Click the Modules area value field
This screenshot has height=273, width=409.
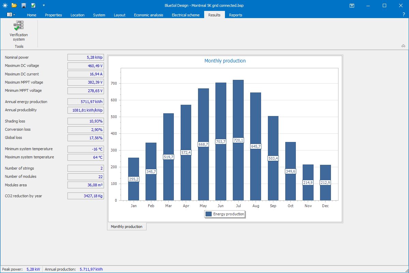point(86,185)
